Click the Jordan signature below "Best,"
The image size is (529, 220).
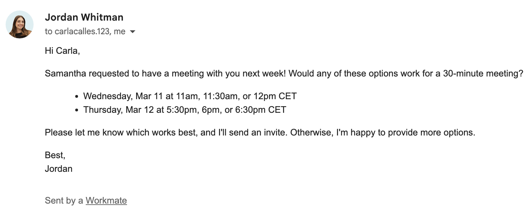coord(58,169)
